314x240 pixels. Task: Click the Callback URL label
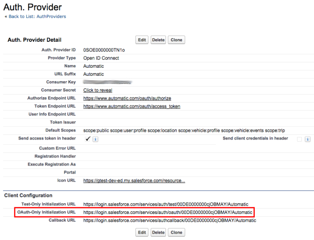point(62,220)
